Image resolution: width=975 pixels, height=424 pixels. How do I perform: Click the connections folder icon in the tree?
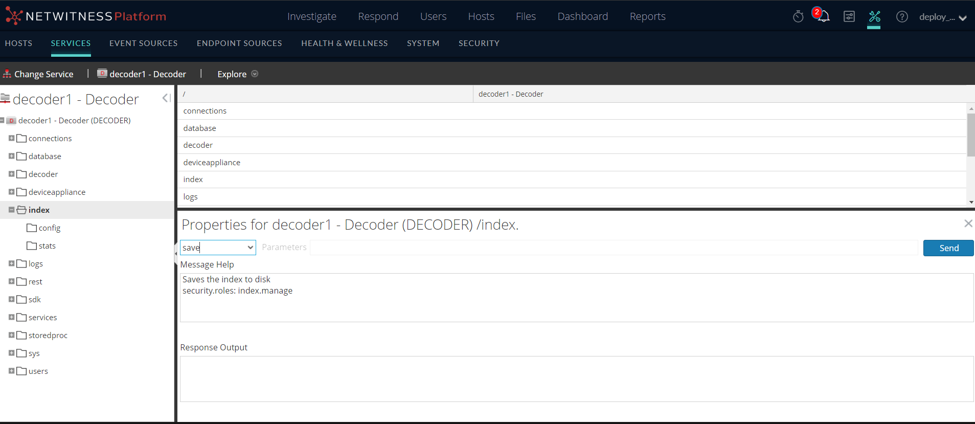point(21,138)
